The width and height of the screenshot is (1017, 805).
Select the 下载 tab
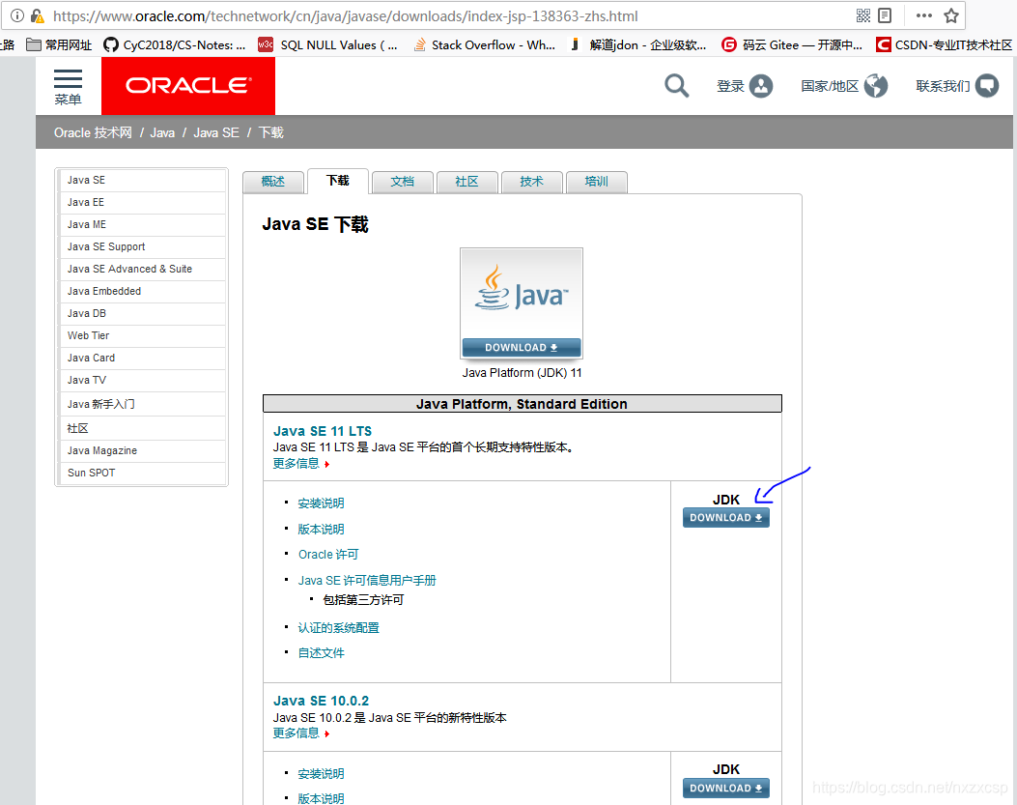click(338, 181)
